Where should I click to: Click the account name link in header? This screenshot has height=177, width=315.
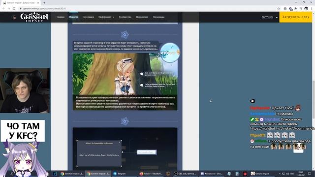click(267, 17)
